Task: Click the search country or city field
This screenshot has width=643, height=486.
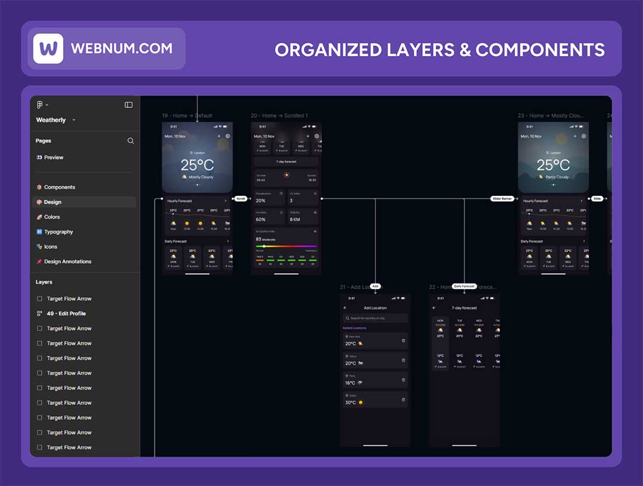Action: tap(375, 318)
